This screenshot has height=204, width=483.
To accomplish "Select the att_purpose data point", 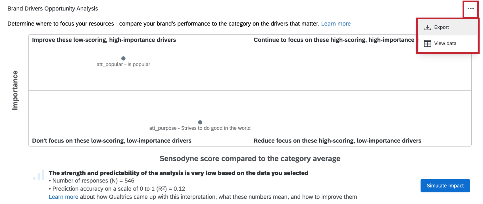I will (200, 122).
